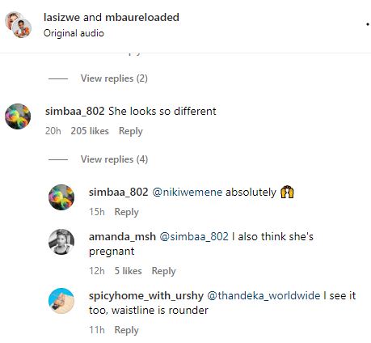Reply to the 'absolutely' comment
Image resolution: width=371 pixels, height=343 pixels.
(126, 212)
